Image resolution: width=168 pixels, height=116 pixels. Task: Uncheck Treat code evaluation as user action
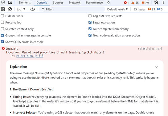(x=90, y=35)
